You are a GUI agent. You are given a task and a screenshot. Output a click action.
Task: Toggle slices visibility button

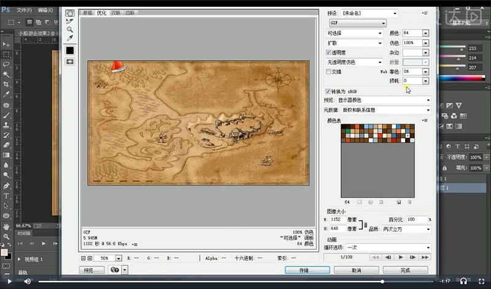(x=70, y=61)
